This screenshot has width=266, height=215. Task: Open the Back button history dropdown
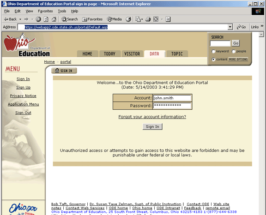pyautogui.click(x=20, y=19)
